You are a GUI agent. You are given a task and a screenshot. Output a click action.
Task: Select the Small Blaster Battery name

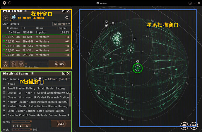point(21,88)
